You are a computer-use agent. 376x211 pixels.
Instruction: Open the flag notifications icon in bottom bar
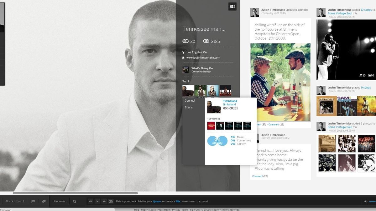33,201
